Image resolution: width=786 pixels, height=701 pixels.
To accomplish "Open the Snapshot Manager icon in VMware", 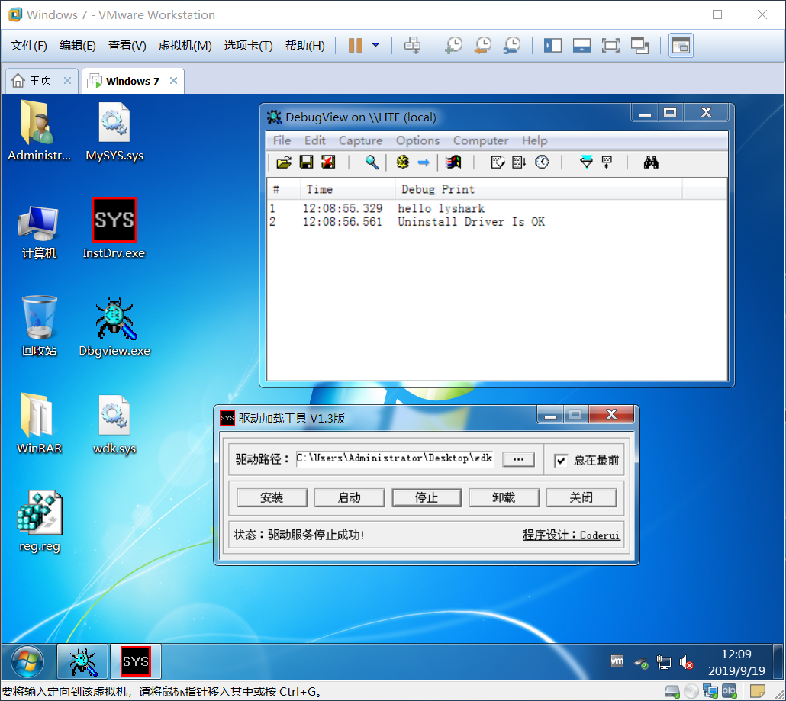I will [x=512, y=46].
